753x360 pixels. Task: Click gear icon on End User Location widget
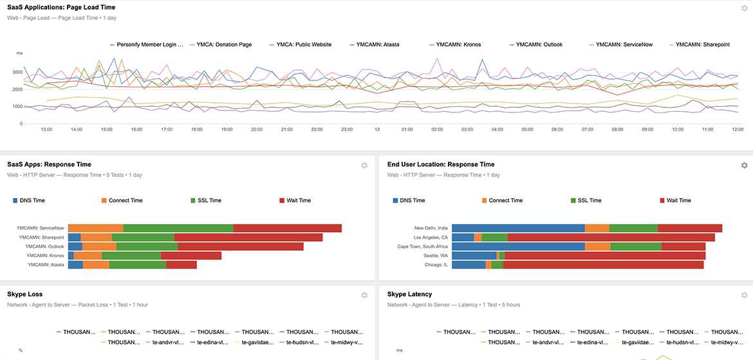[x=745, y=165]
